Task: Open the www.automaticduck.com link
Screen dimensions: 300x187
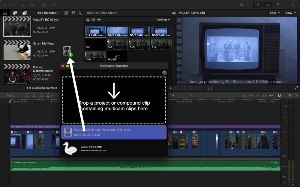Action: tap(93, 150)
